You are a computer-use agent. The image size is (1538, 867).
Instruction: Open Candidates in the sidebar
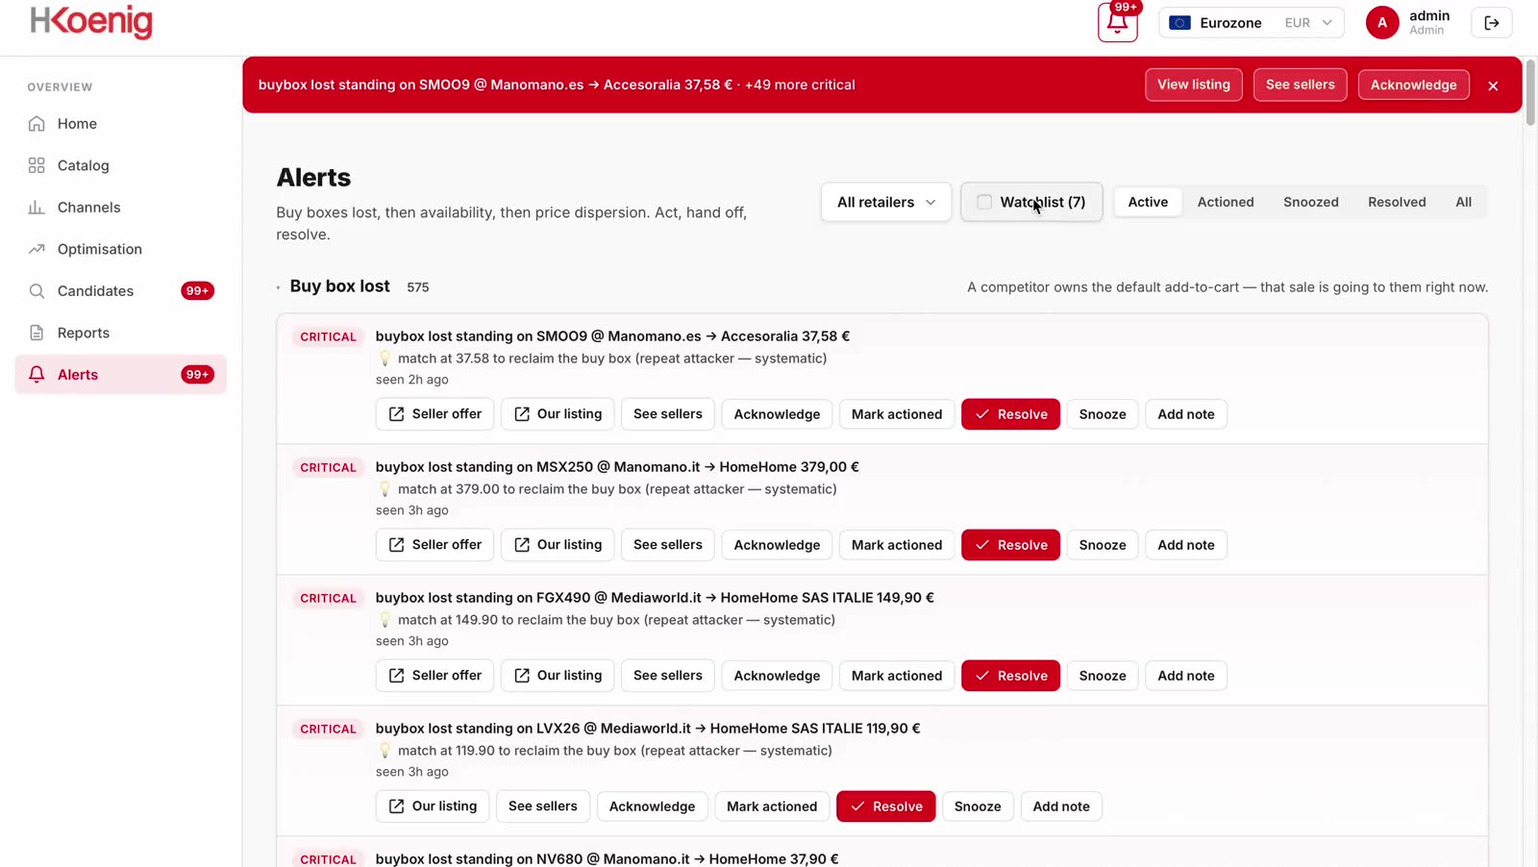click(x=120, y=291)
